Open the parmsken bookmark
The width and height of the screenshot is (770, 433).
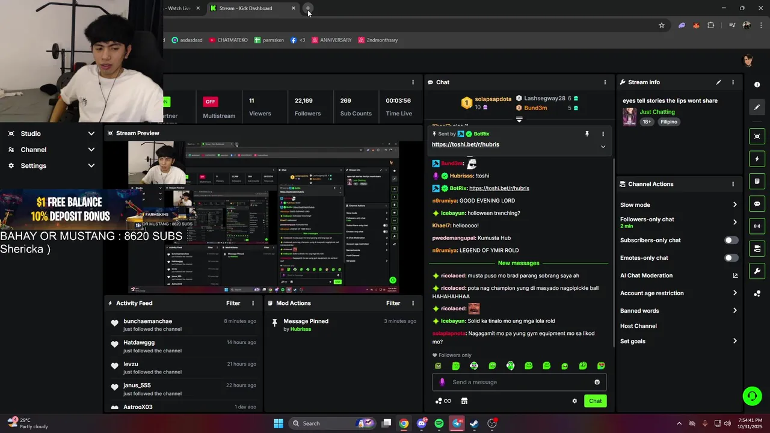coord(268,40)
